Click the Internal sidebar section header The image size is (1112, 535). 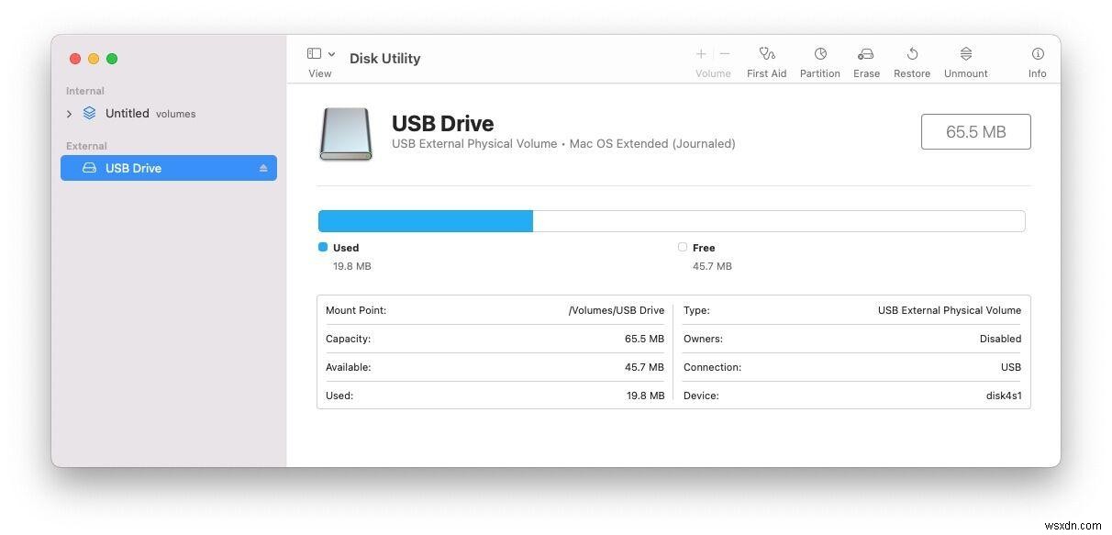click(x=85, y=91)
